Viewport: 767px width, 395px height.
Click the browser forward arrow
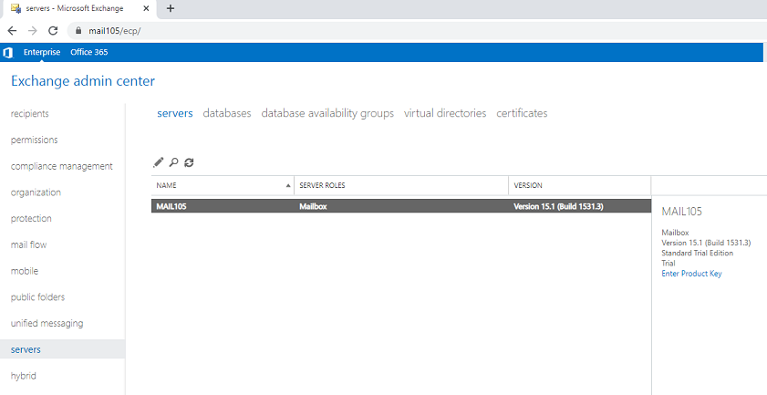pos(32,31)
